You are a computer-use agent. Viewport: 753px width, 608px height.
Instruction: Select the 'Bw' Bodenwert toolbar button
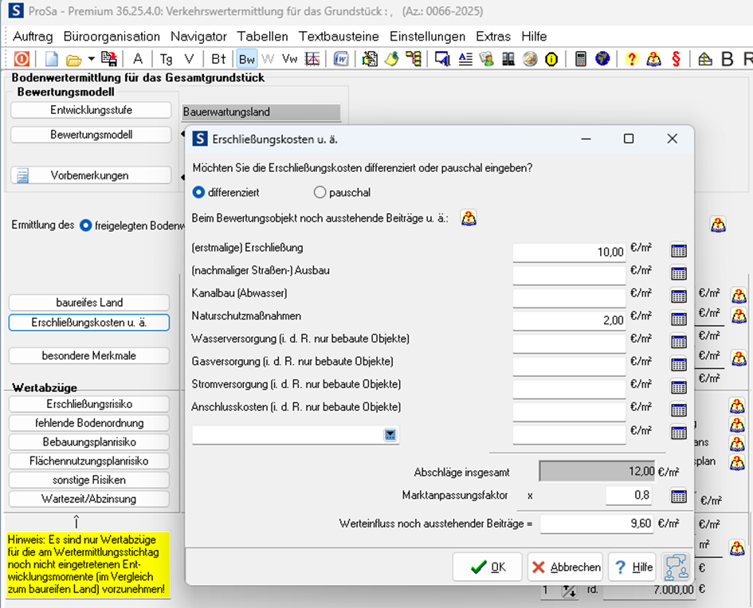(x=247, y=59)
